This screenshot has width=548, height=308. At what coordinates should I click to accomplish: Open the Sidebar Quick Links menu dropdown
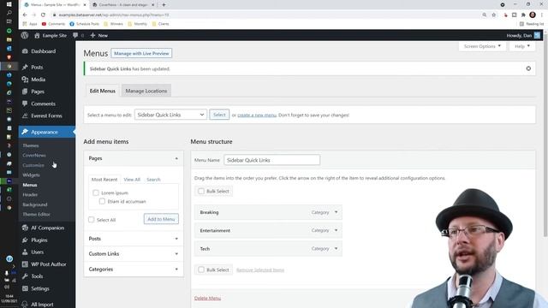coord(170,115)
